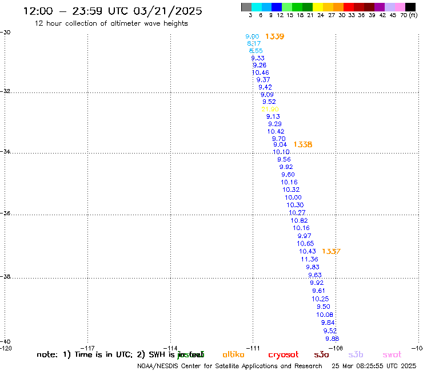Image resolution: width=423 pixels, height=371 pixels.
Task: Click the -114 longitude axis label
Action: point(170,348)
